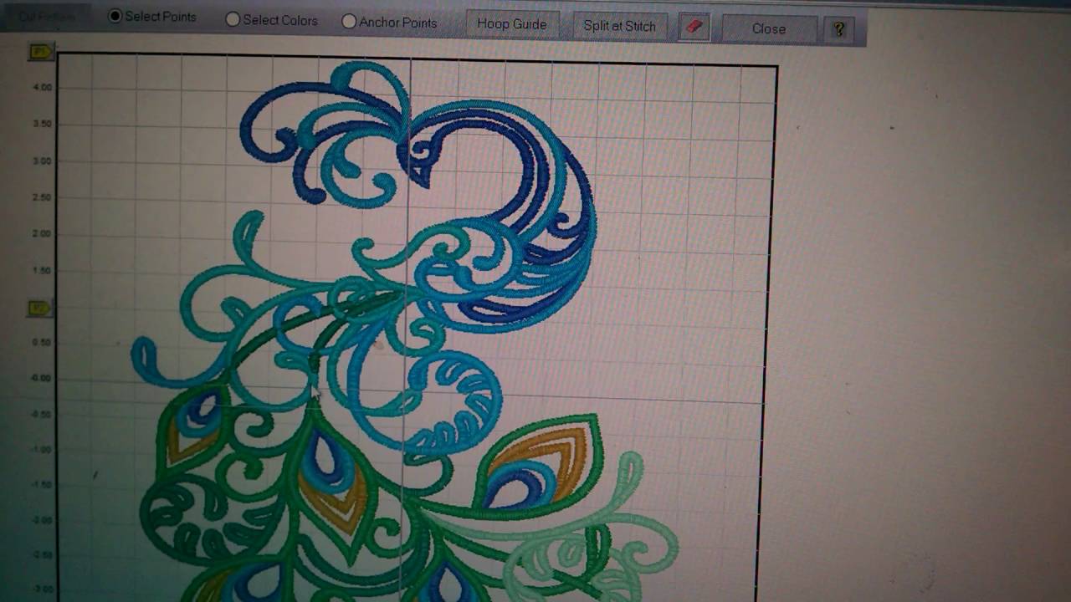1071x602 pixels.
Task: Open the Hoop Guide
Action: tap(511, 24)
